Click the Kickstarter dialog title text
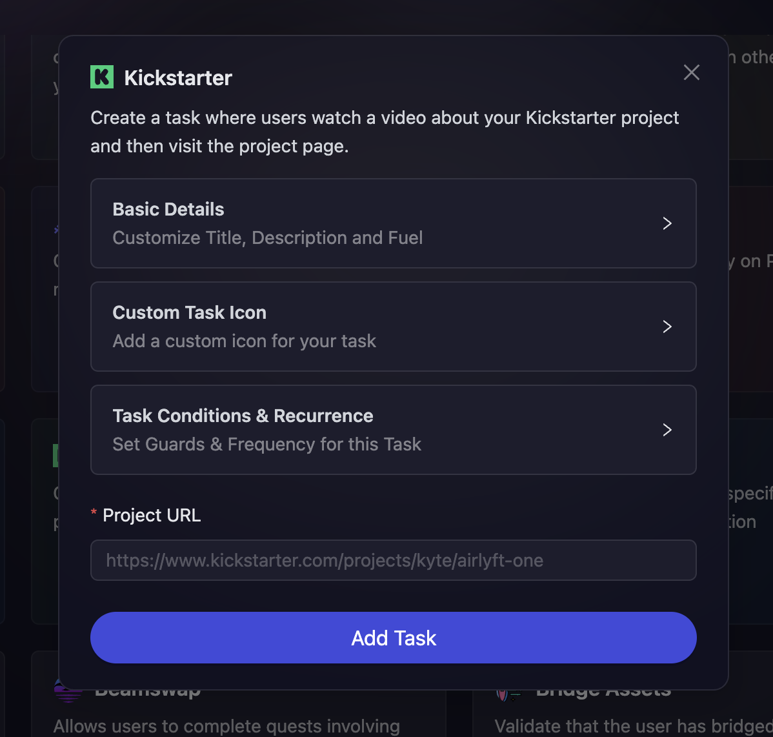 point(178,78)
